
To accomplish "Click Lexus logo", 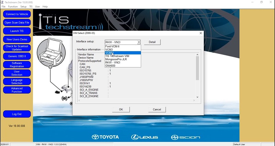I will pyautogui.click(x=144, y=137).
